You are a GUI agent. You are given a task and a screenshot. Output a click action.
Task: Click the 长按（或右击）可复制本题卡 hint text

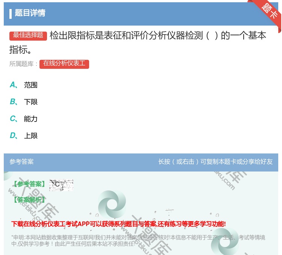click(215, 162)
